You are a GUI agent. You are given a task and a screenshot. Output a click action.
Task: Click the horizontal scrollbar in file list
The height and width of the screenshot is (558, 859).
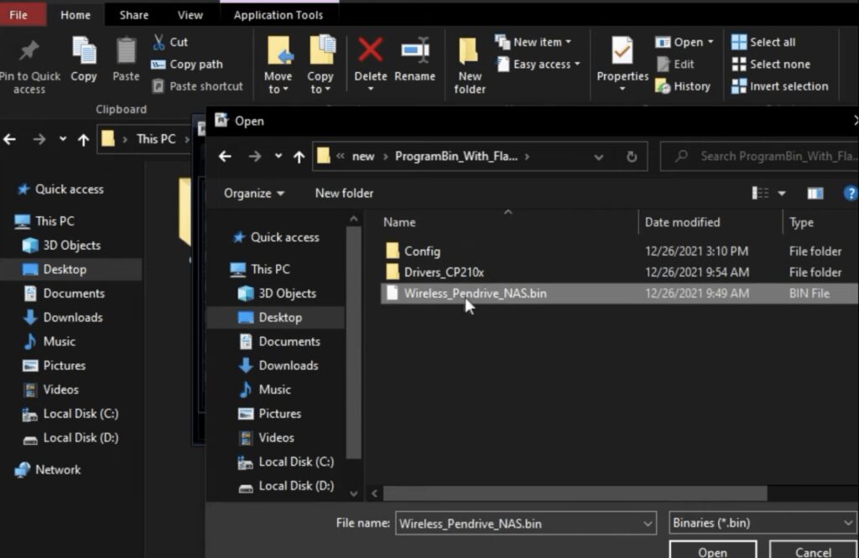click(x=575, y=493)
